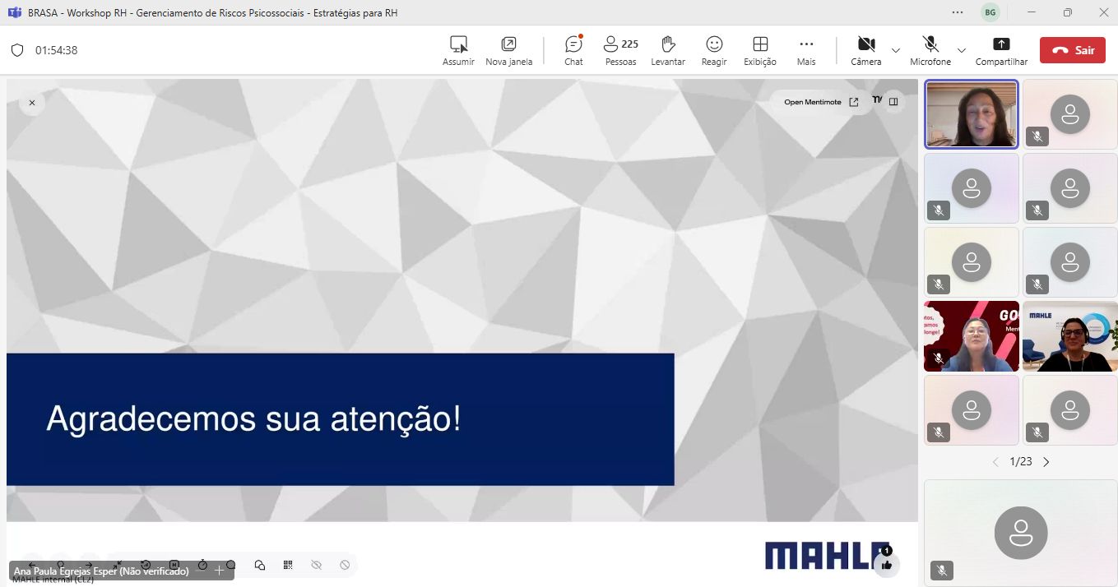Click the Open Mentimote link
The image size is (1118, 587).
(x=820, y=102)
